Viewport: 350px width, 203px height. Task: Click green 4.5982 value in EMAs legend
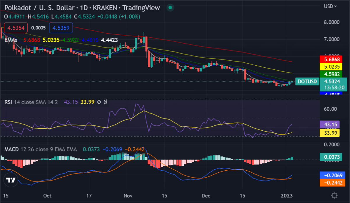71,40
